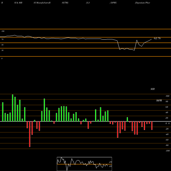Click the overlapping MR value near 80
The width and height of the screenshot is (171, 171).
pos(159,101)
